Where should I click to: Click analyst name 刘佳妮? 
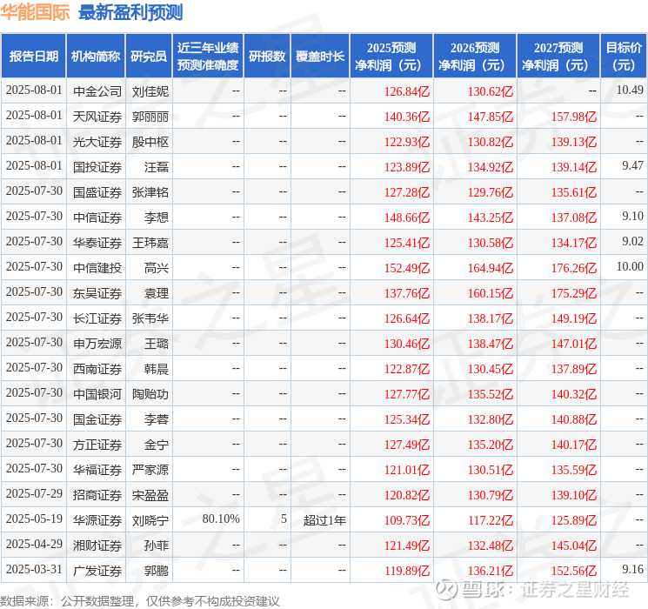tap(150, 91)
